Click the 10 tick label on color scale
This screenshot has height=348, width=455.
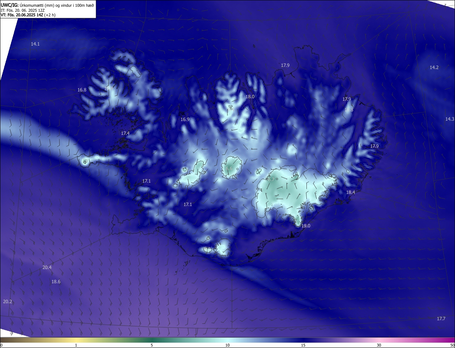pos(227,346)
